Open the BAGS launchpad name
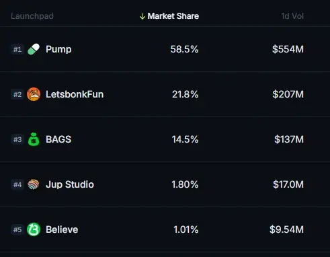The image size is (330, 257). pyautogui.click(x=58, y=139)
